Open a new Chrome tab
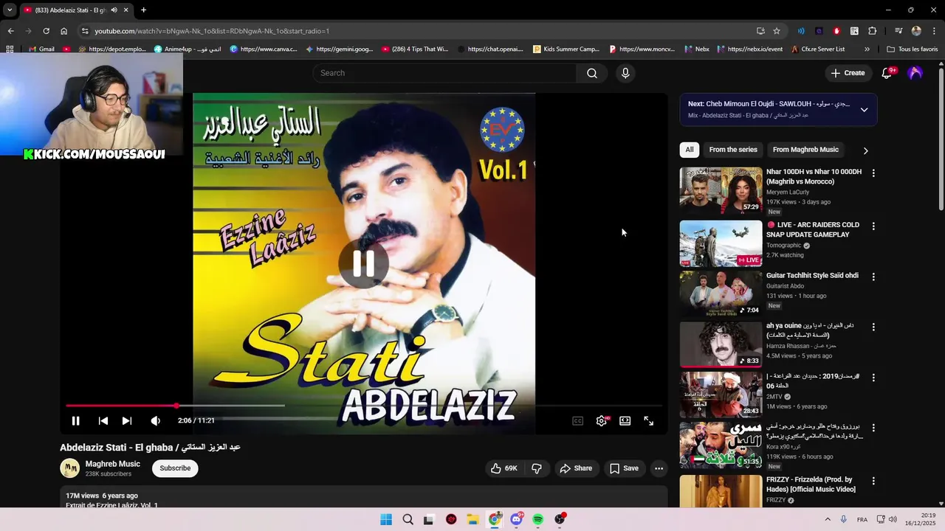Screen dimensions: 945x531 (143, 10)
